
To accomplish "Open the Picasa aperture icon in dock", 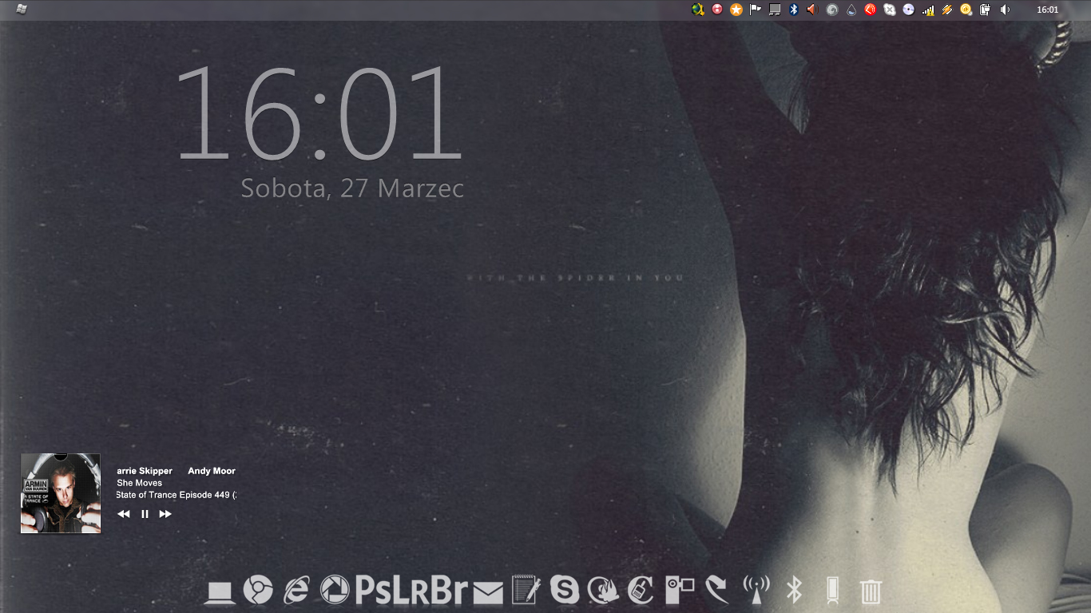I will click(335, 591).
